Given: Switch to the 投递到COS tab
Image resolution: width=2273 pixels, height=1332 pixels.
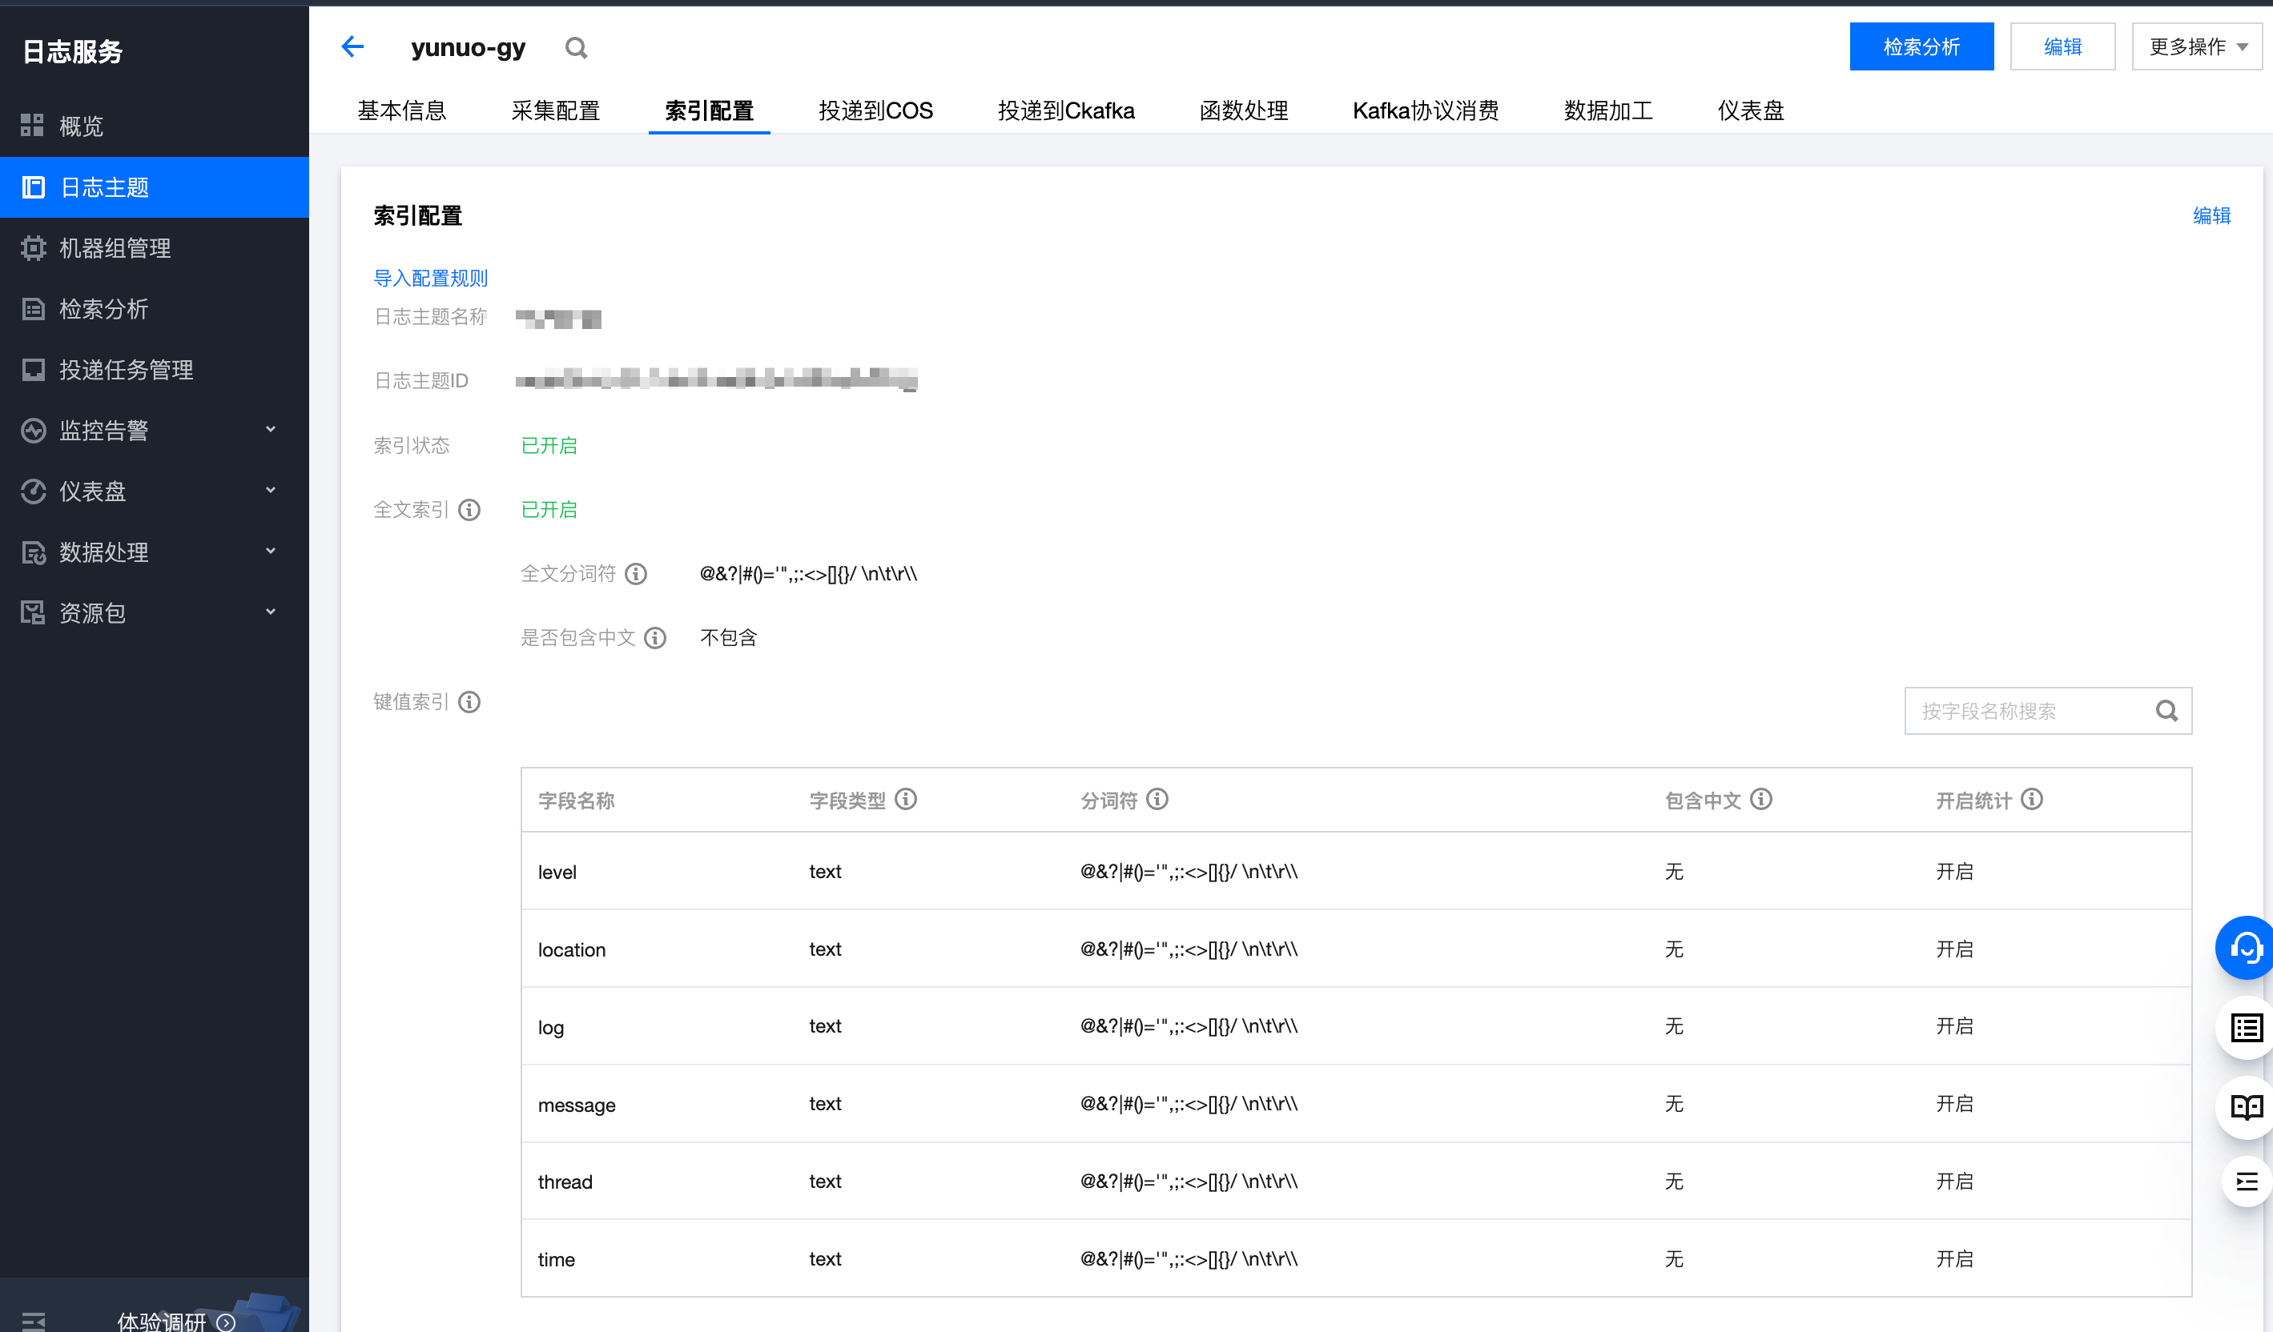Looking at the screenshot, I should coord(874,110).
